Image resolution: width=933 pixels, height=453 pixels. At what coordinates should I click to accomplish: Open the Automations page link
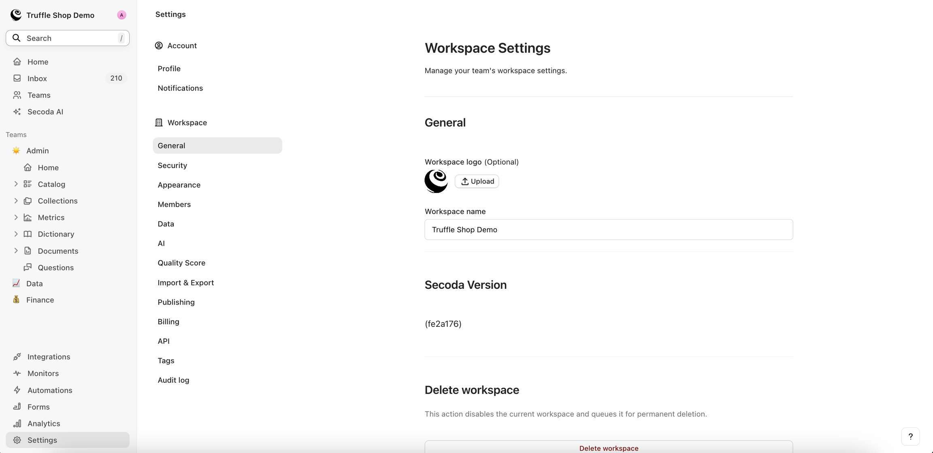point(68,390)
